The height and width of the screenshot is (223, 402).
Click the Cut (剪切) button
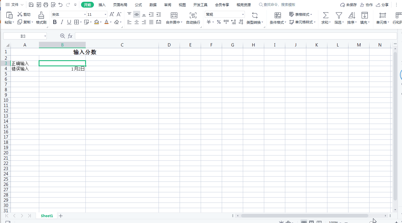[24, 14]
